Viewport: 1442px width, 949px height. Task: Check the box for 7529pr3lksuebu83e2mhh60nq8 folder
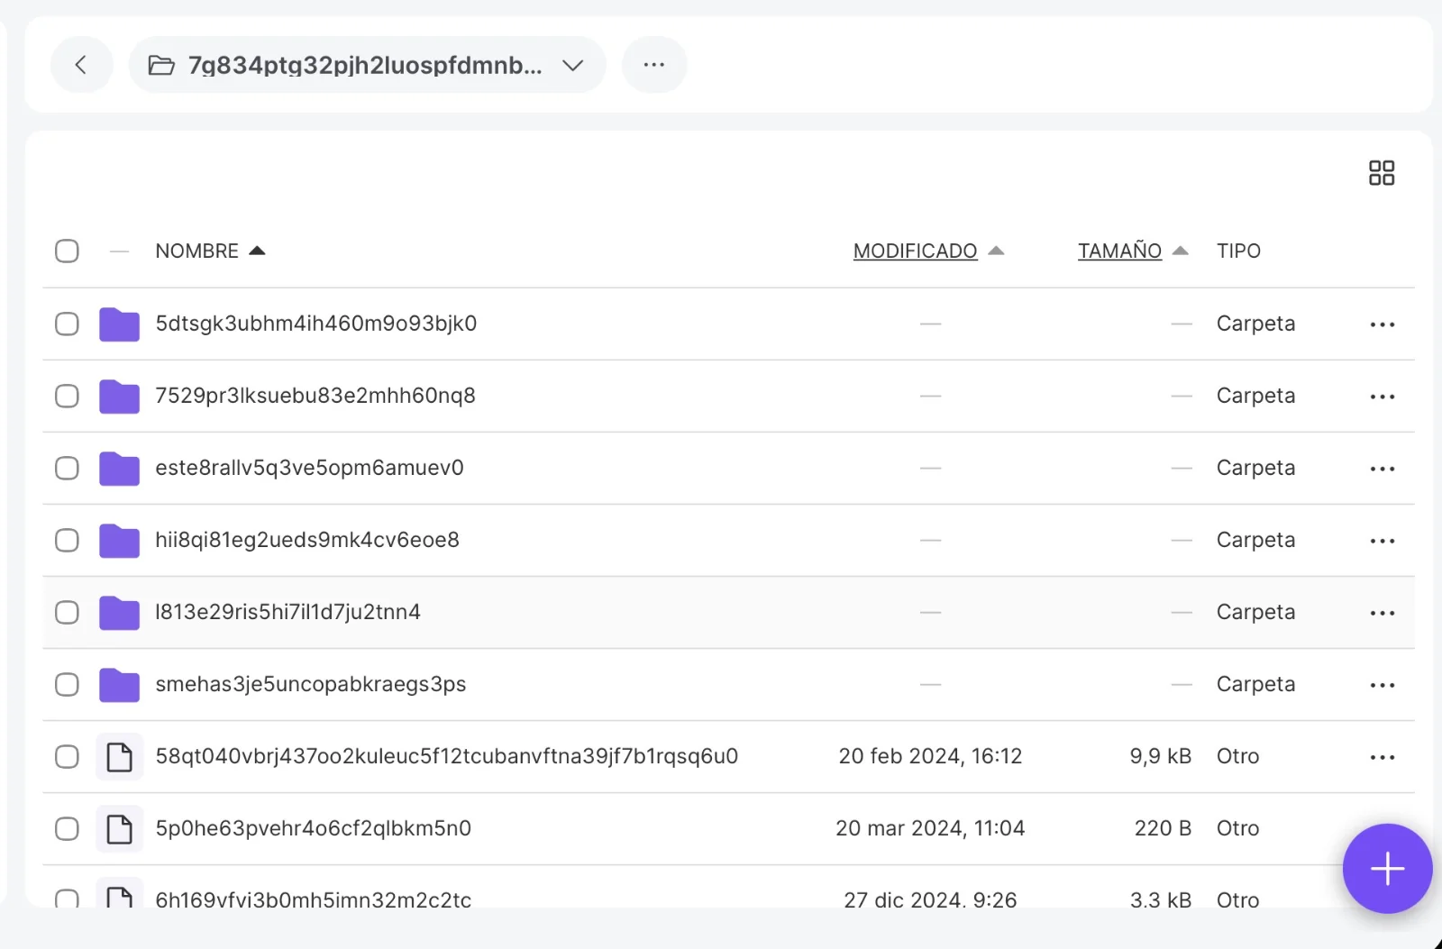coord(67,397)
